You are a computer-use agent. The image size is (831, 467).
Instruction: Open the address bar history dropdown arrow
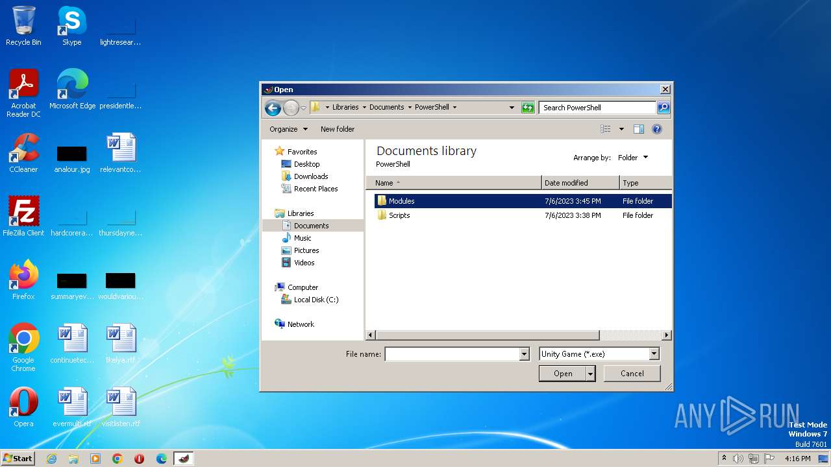pos(512,108)
